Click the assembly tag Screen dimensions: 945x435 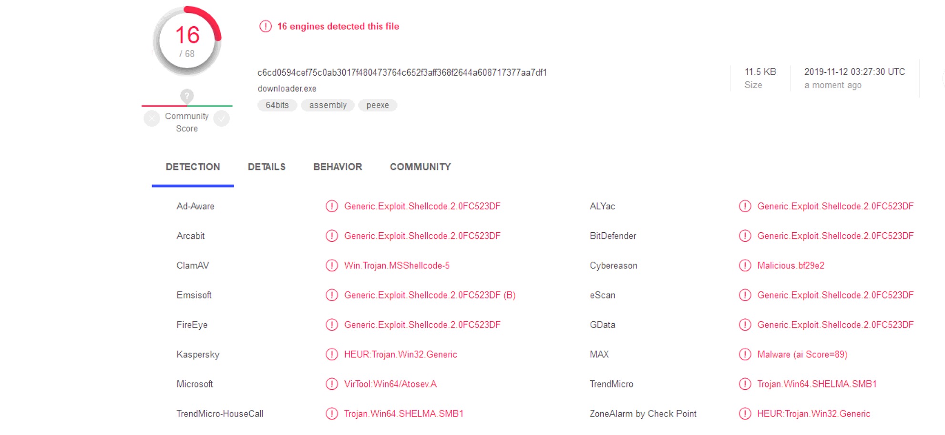328,105
